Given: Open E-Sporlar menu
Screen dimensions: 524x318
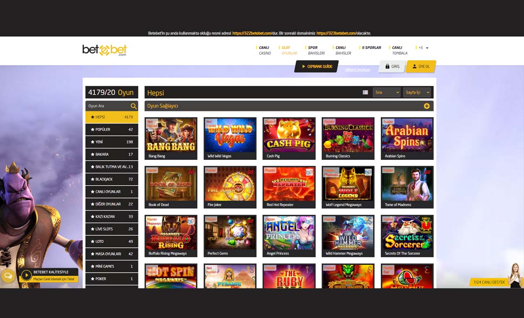Looking at the screenshot, I should (370, 48).
